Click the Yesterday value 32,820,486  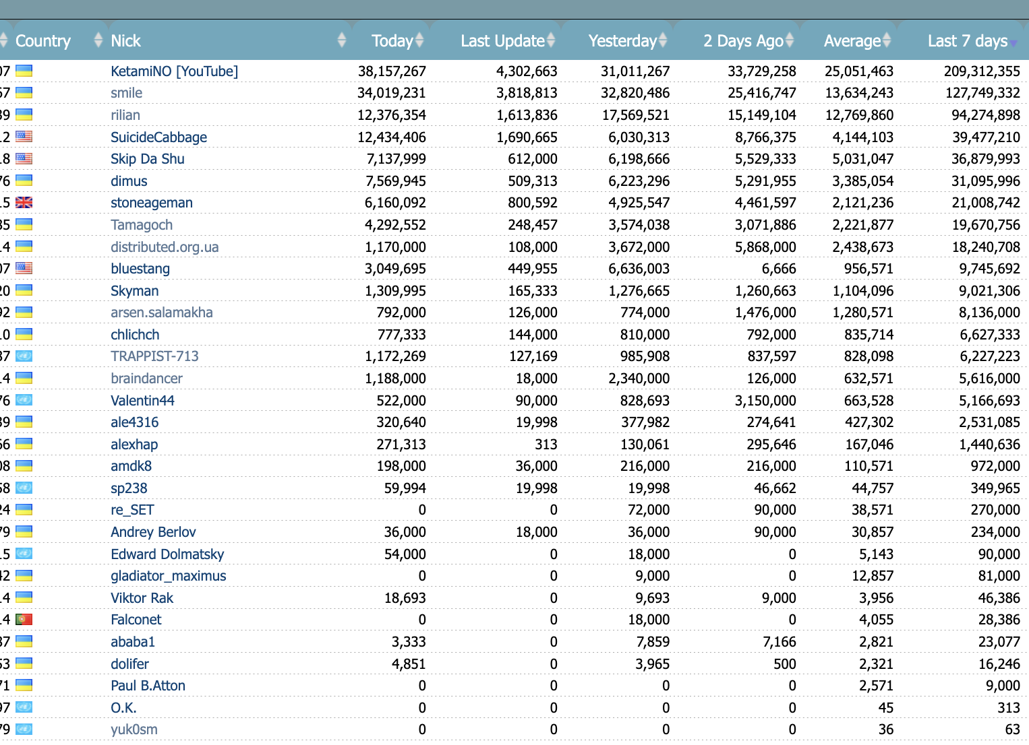tap(635, 92)
